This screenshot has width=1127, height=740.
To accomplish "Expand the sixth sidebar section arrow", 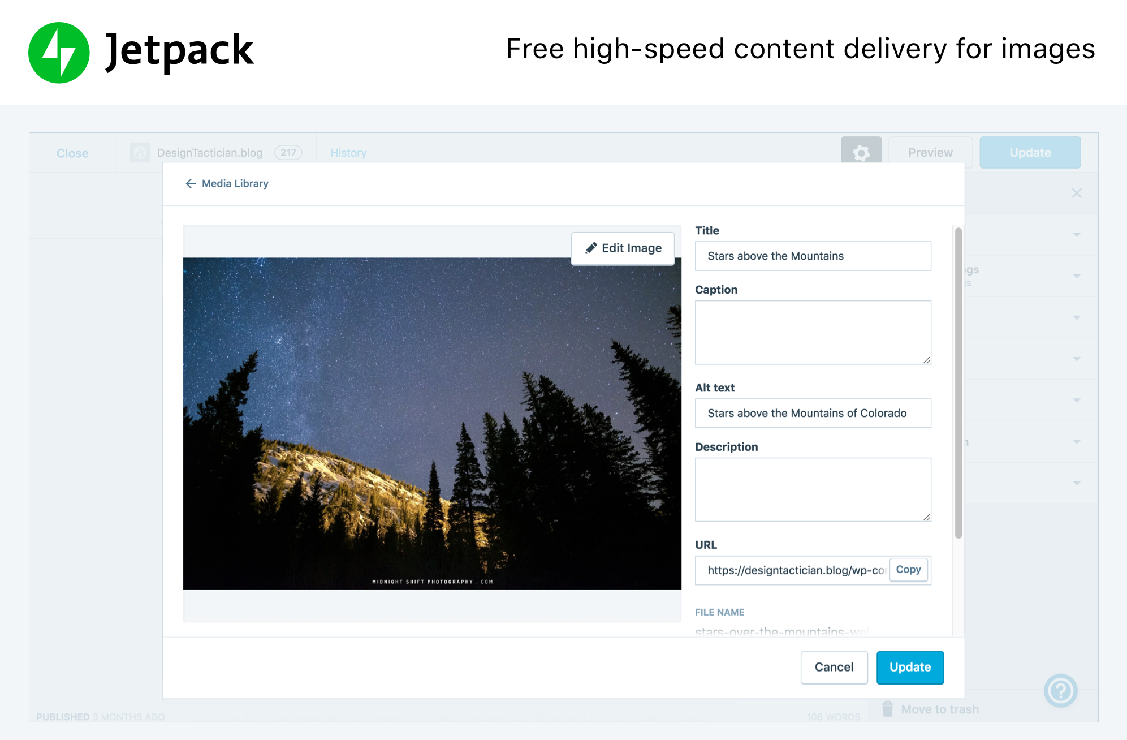I will point(1077,441).
